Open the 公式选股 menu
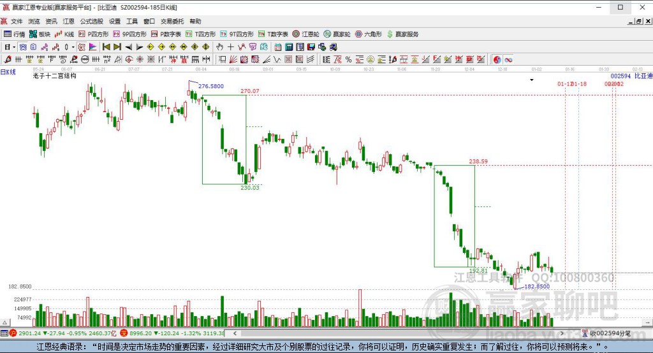 (x=92, y=21)
